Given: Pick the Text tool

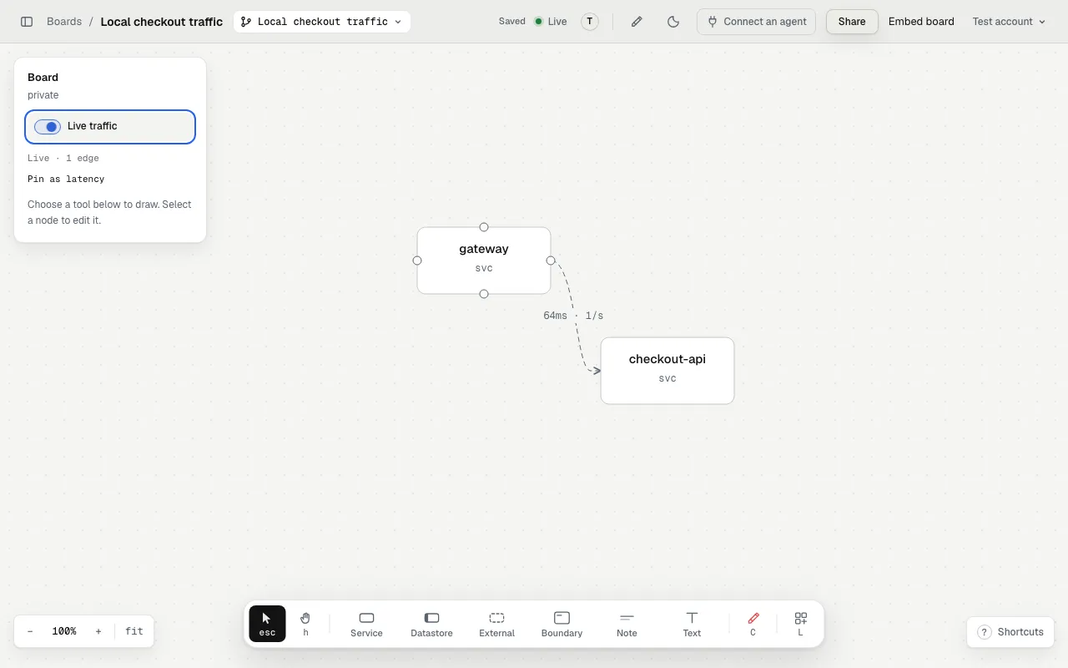Looking at the screenshot, I should [692, 624].
